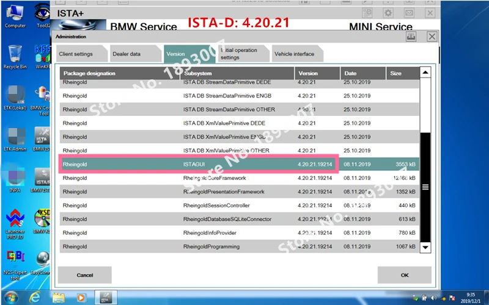The height and width of the screenshot is (305, 489).
Task: Click the Date column header
Action: 363,73
